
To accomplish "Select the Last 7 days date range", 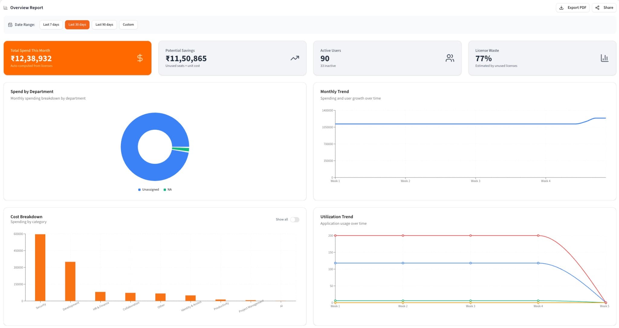I will (51, 24).
